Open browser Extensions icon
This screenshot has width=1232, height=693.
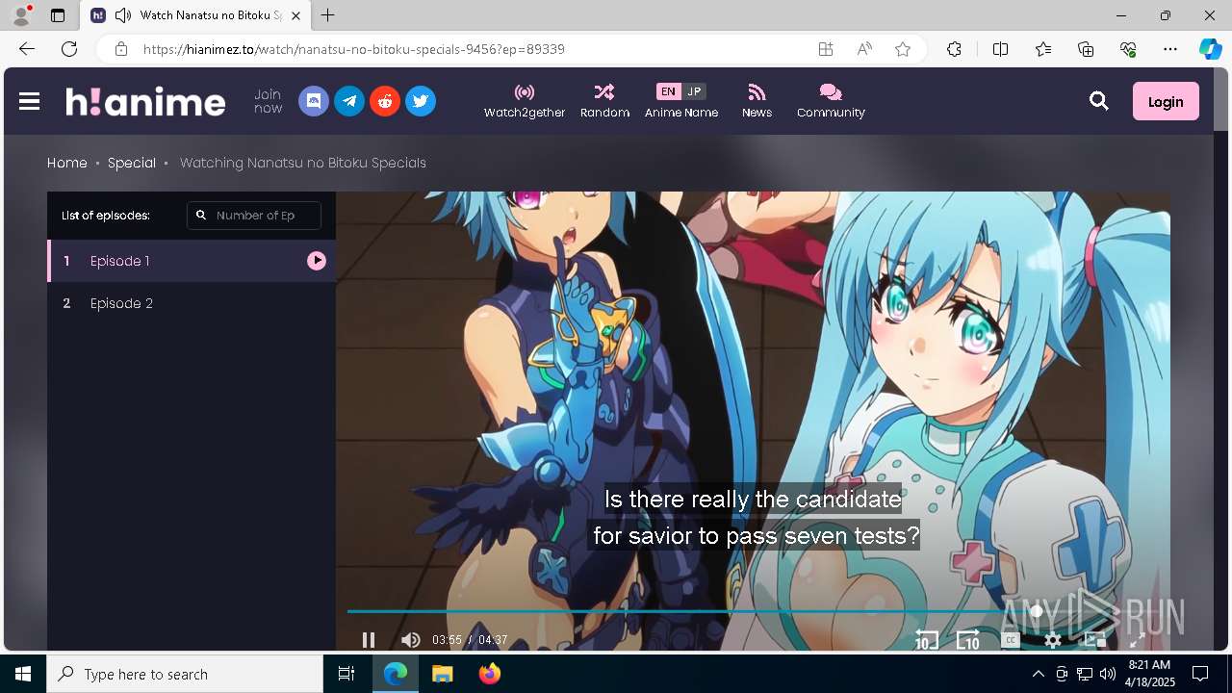click(x=954, y=49)
